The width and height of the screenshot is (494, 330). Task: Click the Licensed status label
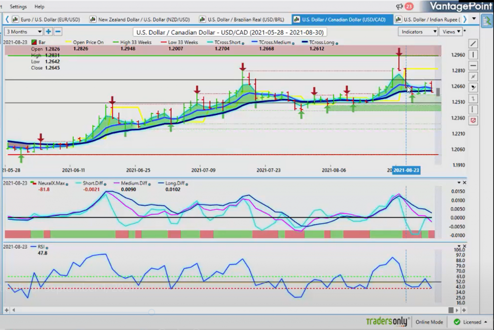(x=472, y=322)
